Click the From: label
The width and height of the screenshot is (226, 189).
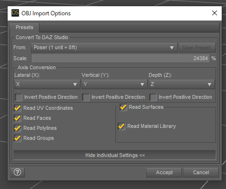tap(20, 47)
